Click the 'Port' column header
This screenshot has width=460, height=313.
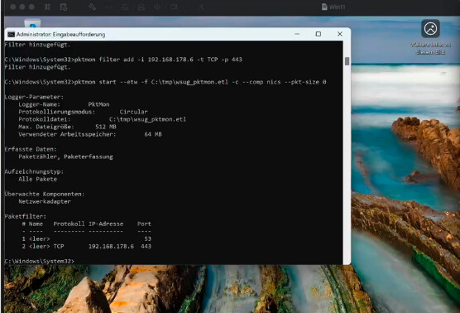[144, 224]
